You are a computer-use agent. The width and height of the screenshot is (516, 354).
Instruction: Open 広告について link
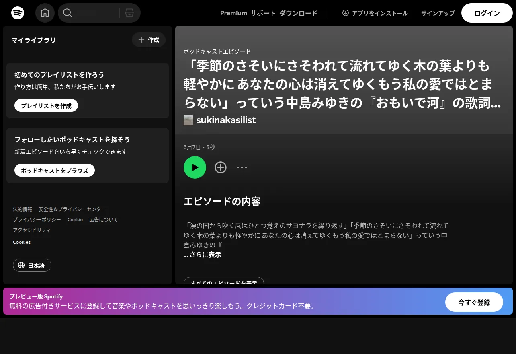click(x=104, y=220)
